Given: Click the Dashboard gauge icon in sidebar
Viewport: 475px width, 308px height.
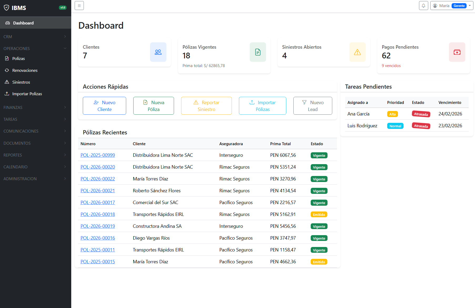Looking at the screenshot, I should coord(8,23).
